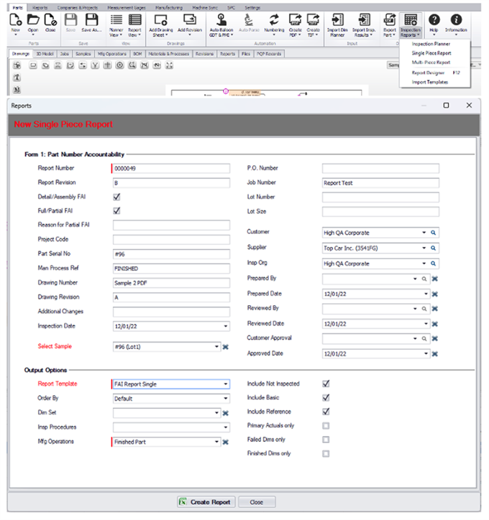Image resolution: width=489 pixels, height=520 pixels.
Task: Disable the Include Not Inspected checkbox
Action: pyautogui.click(x=326, y=384)
